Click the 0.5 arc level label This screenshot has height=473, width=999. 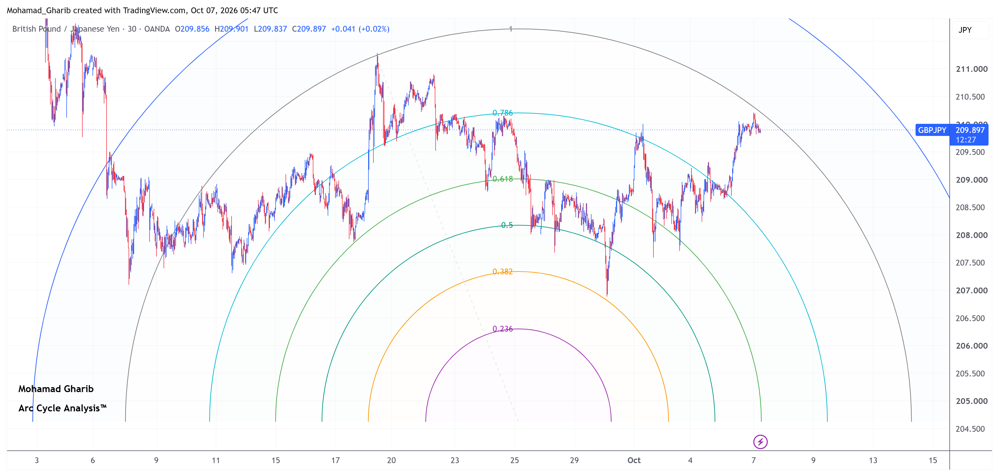507,225
